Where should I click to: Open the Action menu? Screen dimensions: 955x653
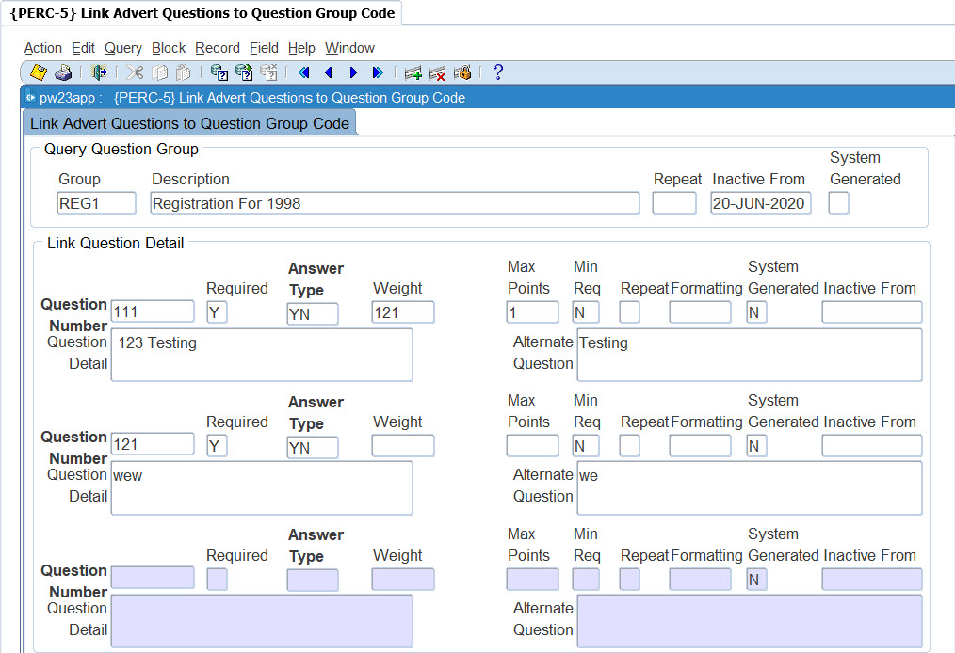(x=42, y=48)
